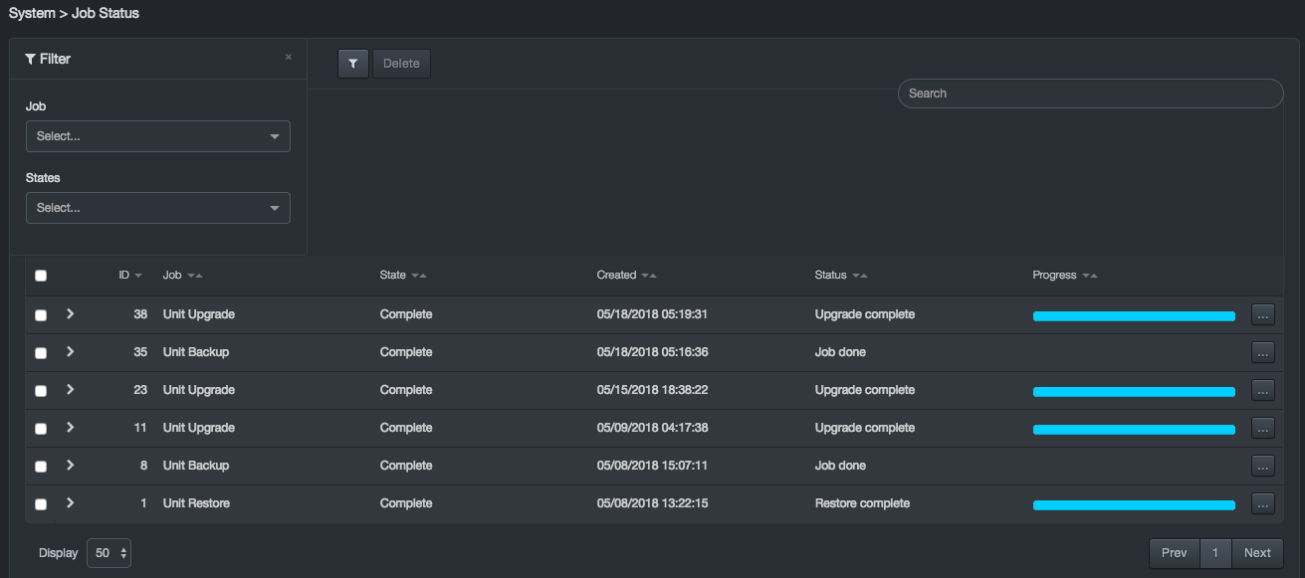Viewport: 1305px width, 578px height.
Task: Click progress bar of job ID 23
Action: click(x=1134, y=392)
